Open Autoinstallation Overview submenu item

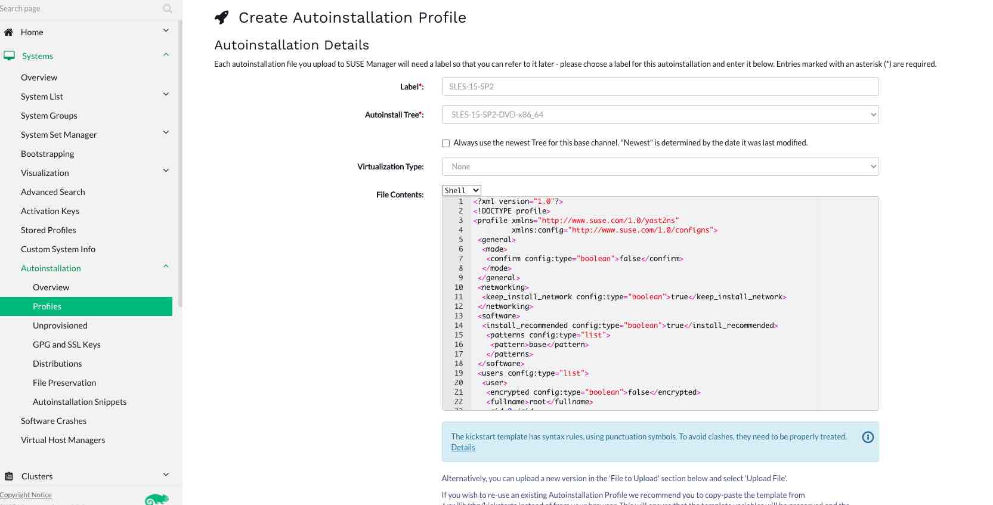[51, 287]
